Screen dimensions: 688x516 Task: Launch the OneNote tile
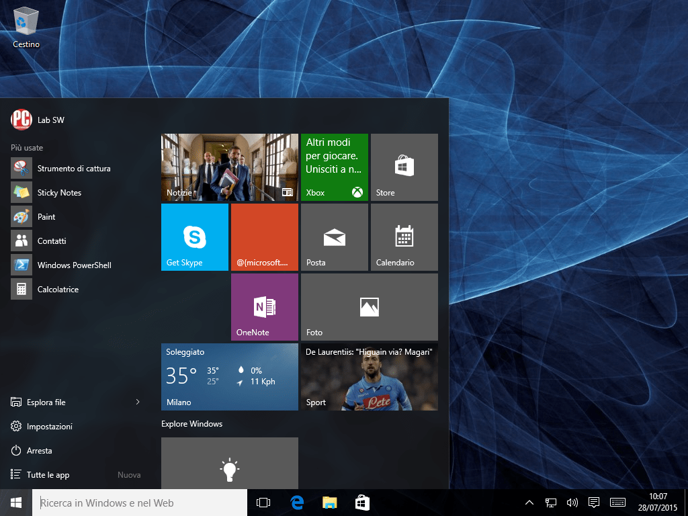coord(265,306)
